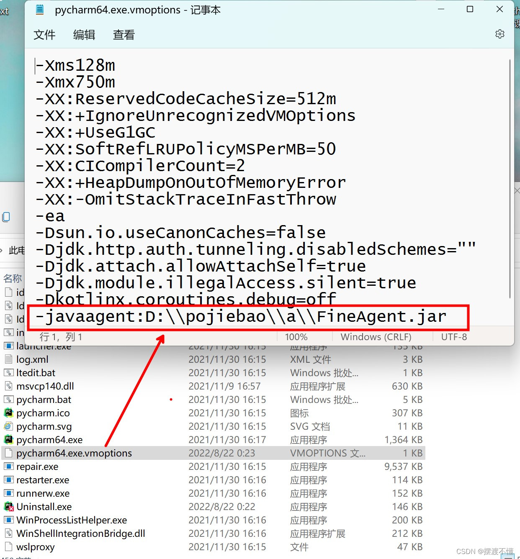Open the 查看 menu

[x=124, y=35]
